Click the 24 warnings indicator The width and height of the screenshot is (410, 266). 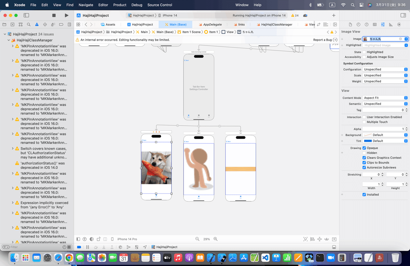point(295,15)
